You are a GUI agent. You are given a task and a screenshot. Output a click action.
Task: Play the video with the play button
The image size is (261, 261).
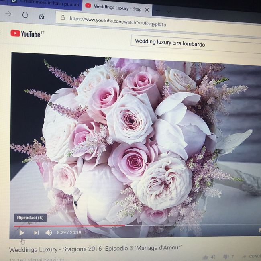pos(22,232)
